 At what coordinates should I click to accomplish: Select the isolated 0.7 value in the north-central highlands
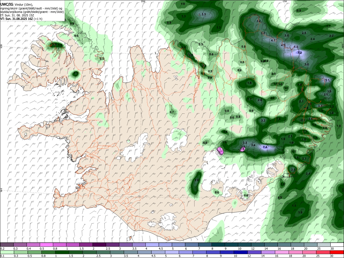[172, 112]
